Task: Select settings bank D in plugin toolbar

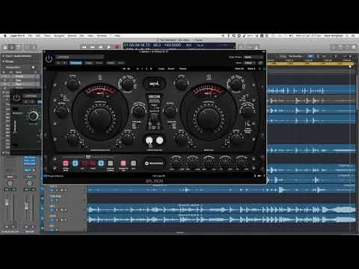Action: (x=151, y=69)
